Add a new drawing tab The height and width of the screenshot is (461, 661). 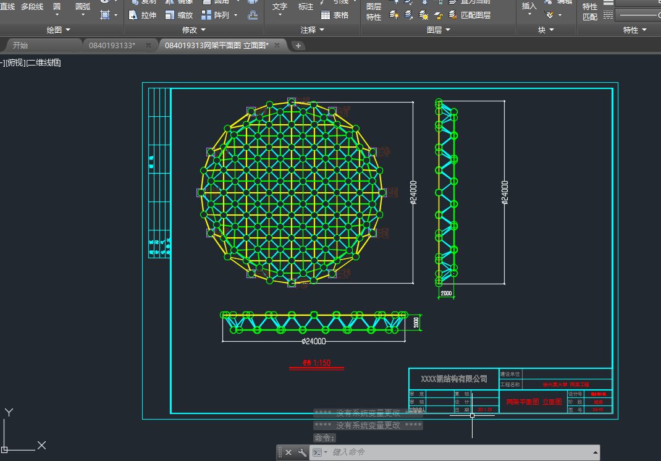tap(298, 45)
